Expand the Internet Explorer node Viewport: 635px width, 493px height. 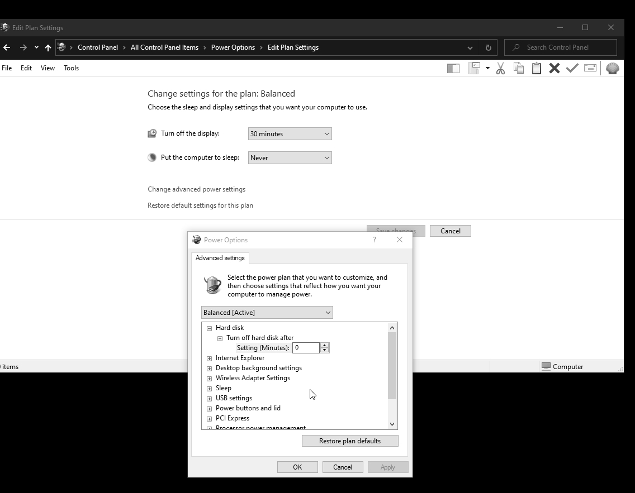210,359
